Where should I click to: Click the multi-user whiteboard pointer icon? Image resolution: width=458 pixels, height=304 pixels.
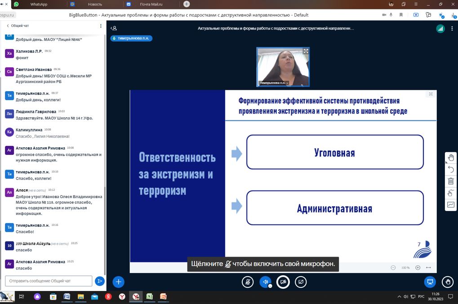click(451, 193)
